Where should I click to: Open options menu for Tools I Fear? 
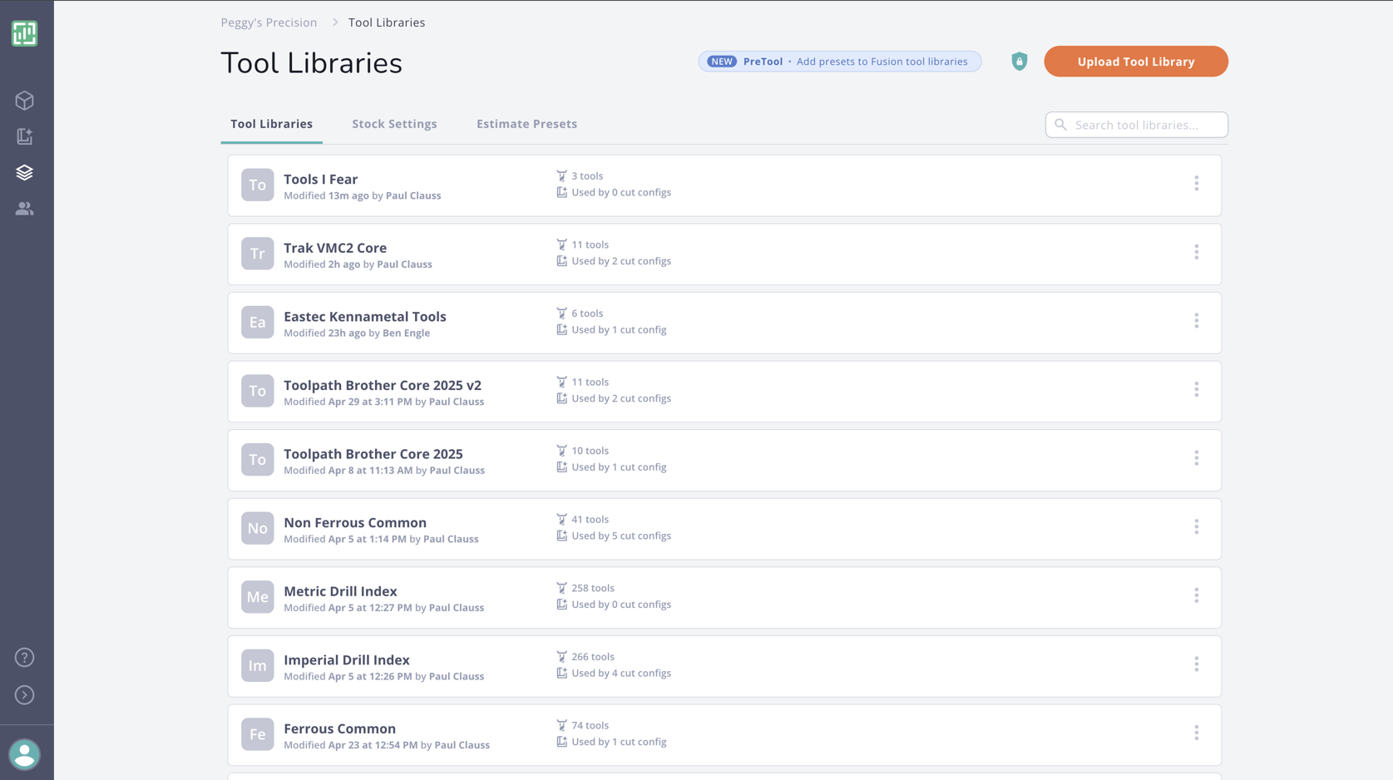coord(1197,183)
